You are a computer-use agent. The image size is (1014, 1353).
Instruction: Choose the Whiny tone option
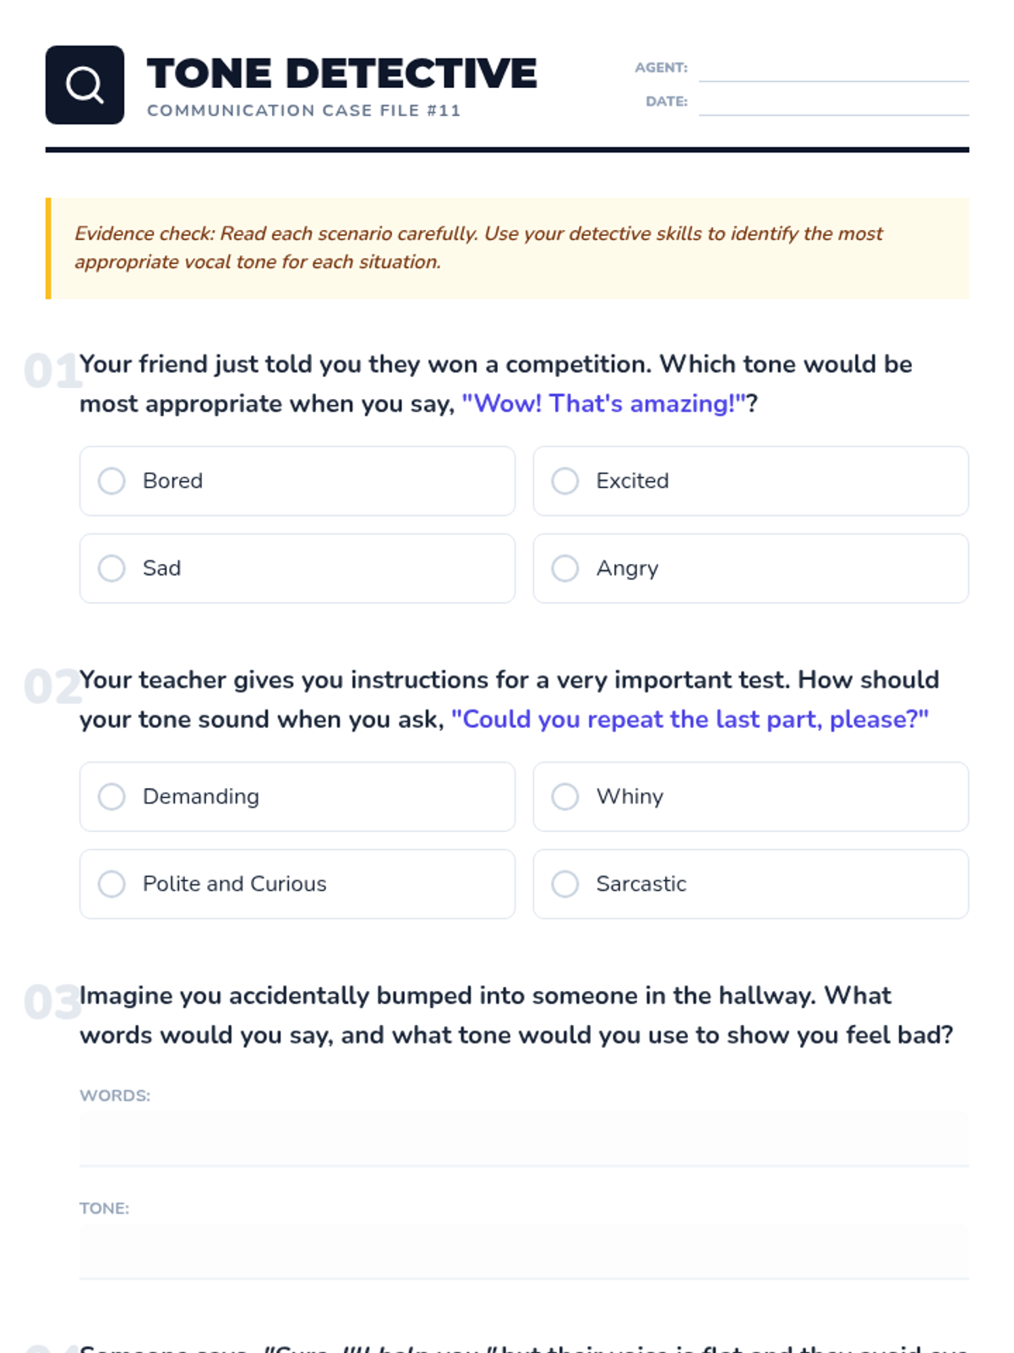pos(565,797)
